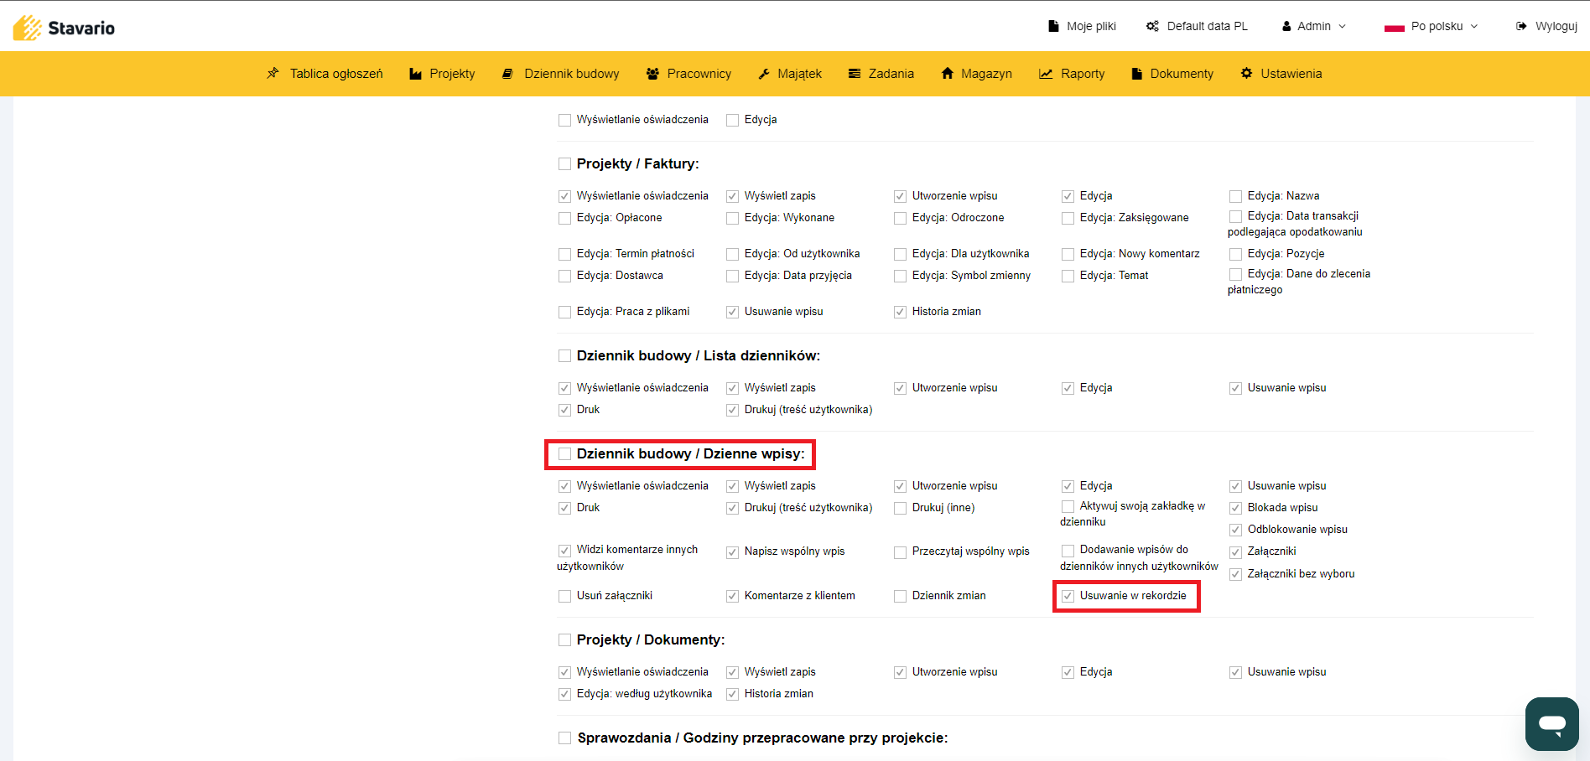This screenshot has width=1590, height=761.
Task: Toggle Dziennik budowy / Lista dzienników checkbox
Action: 564,356
